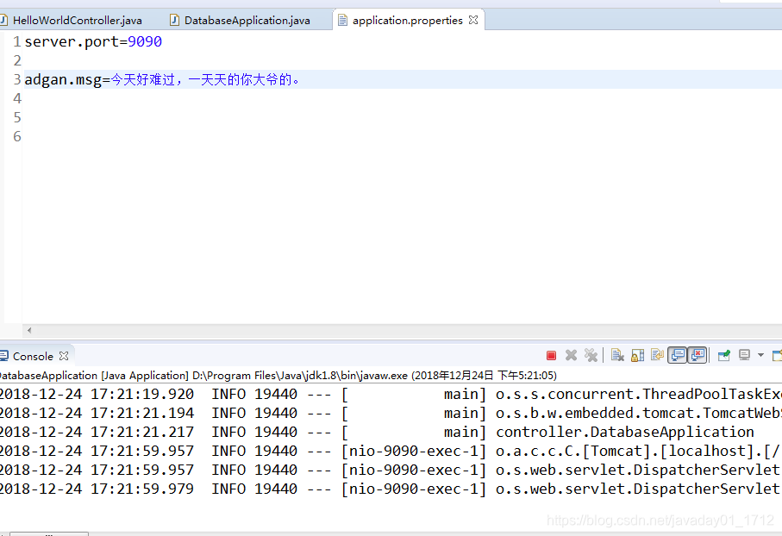Viewport: 782px width, 536px height.
Task: Clear the console output
Action: (617, 356)
